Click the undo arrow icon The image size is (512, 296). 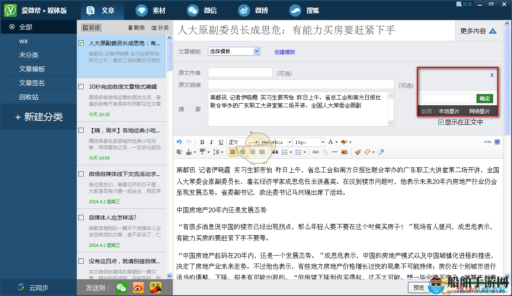tap(179, 142)
